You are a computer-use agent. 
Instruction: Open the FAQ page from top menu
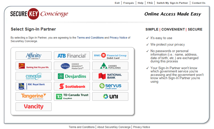pos(150,3)
